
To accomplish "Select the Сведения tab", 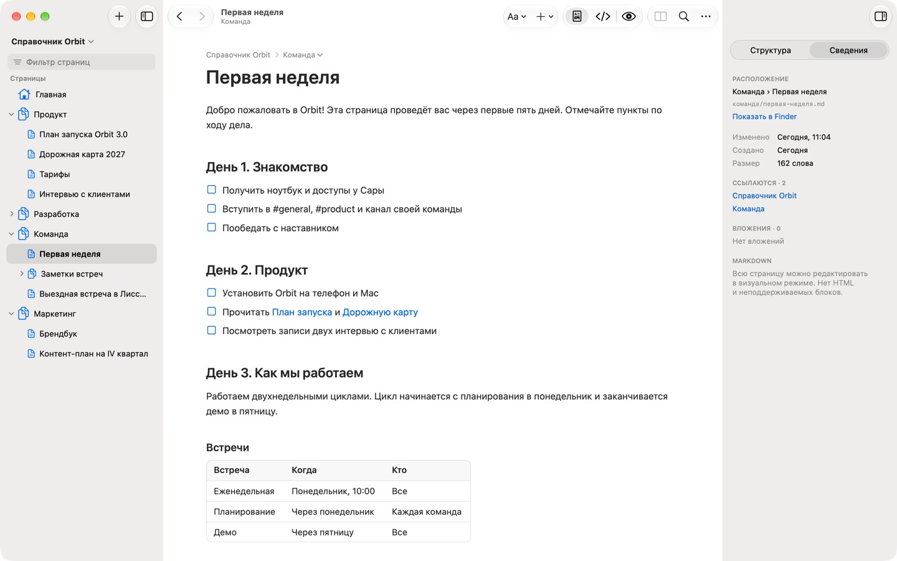I will click(x=848, y=50).
